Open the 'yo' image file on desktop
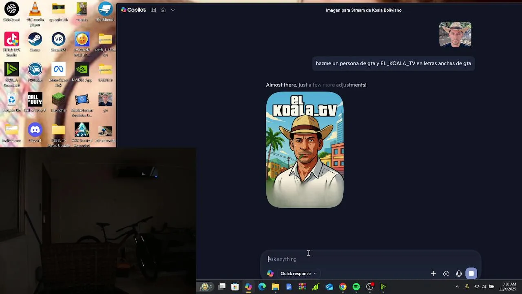522x294 pixels. click(x=105, y=103)
